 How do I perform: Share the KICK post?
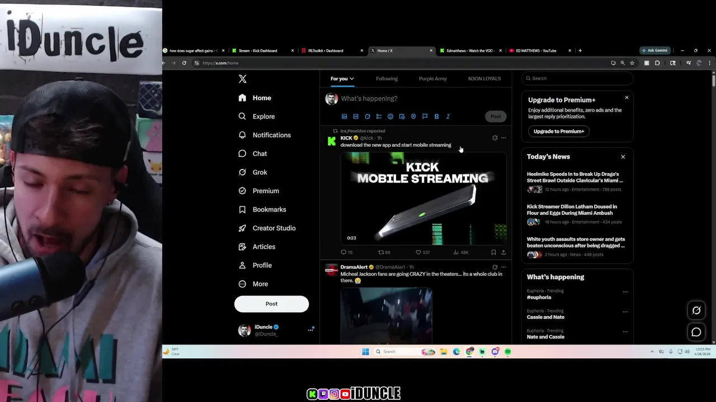pos(503,252)
